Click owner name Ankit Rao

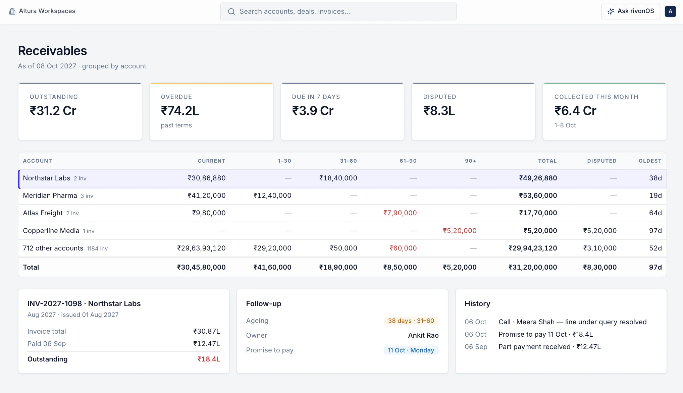(x=423, y=335)
